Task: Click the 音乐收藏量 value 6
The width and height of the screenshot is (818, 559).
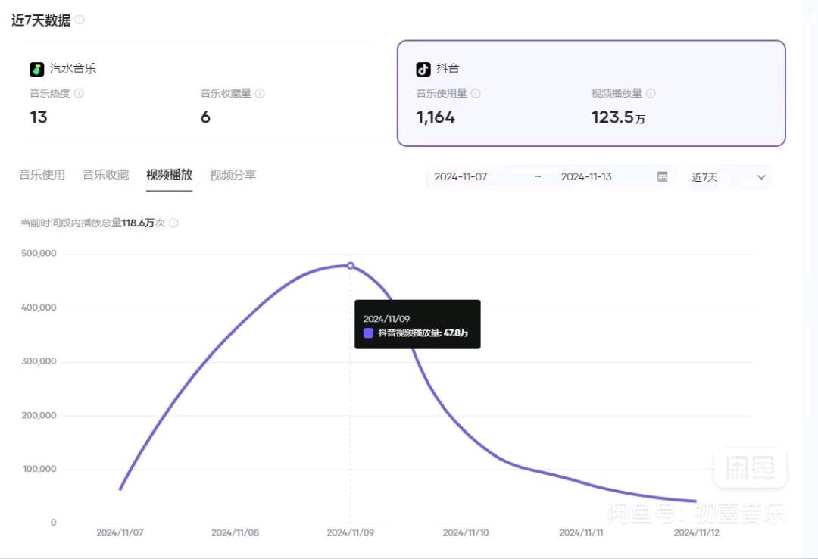Action: tap(205, 117)
